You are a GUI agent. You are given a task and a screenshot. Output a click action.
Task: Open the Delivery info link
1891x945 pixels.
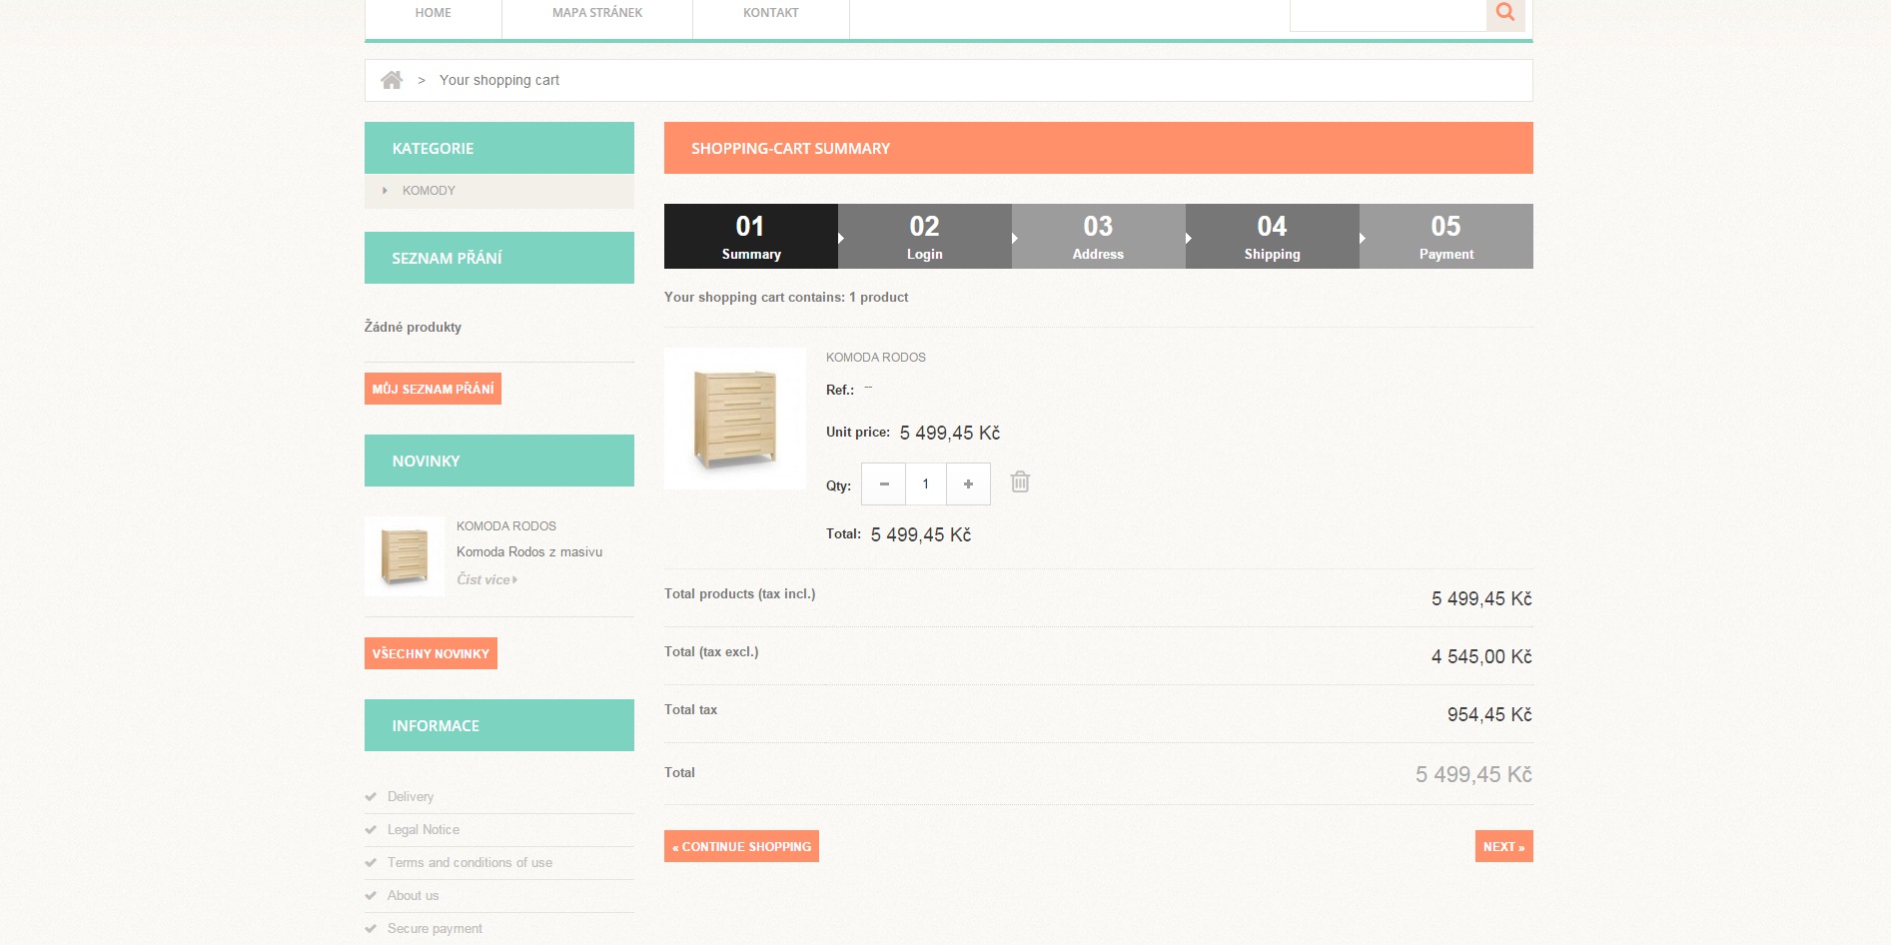click(x=411, y=797)
